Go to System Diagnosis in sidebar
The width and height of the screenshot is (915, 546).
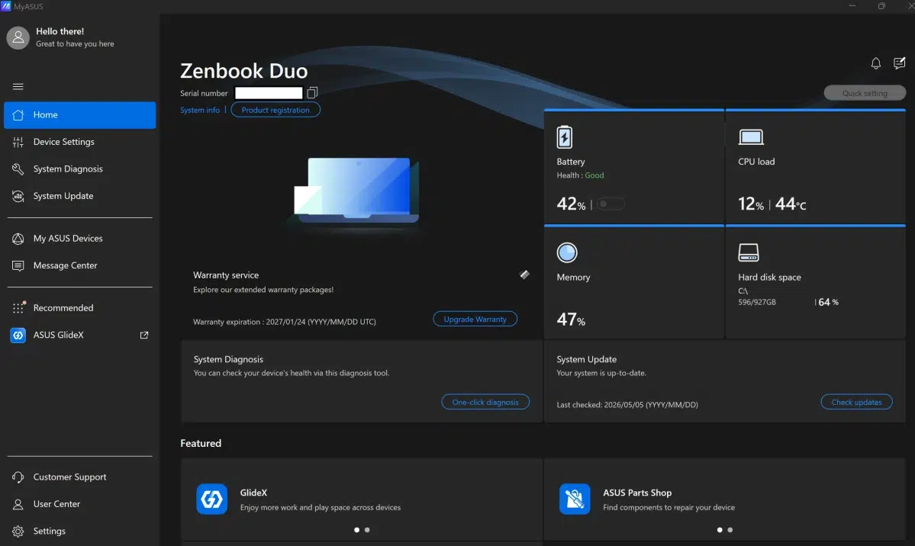80,169
